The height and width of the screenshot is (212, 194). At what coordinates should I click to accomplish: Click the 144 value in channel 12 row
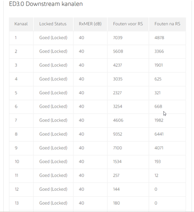click(116, 189)
